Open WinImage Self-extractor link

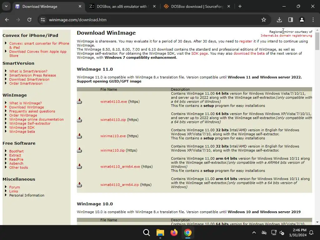[30, 123]
